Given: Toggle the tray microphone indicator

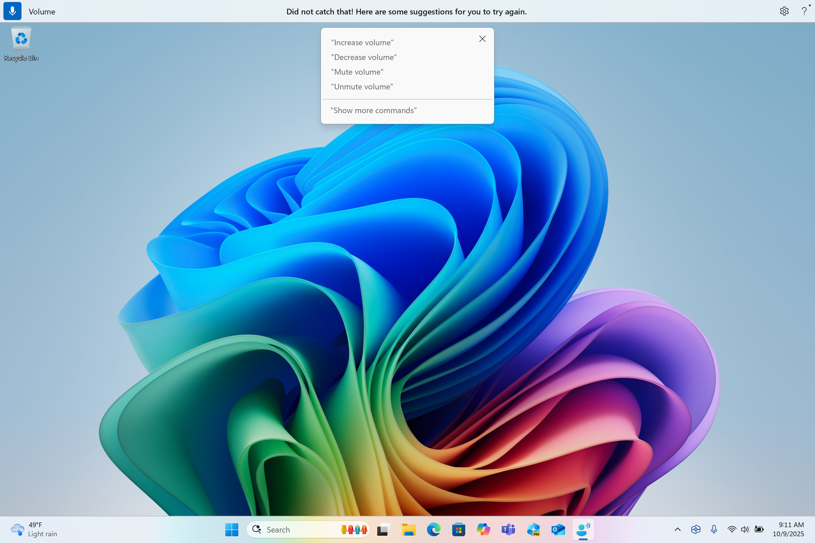Looking at the screenshot, I should tap(714, 529).
